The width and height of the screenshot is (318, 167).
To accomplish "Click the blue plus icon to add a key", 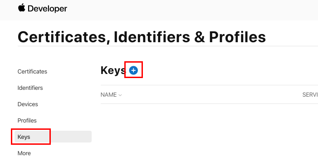I will point(133,70).
